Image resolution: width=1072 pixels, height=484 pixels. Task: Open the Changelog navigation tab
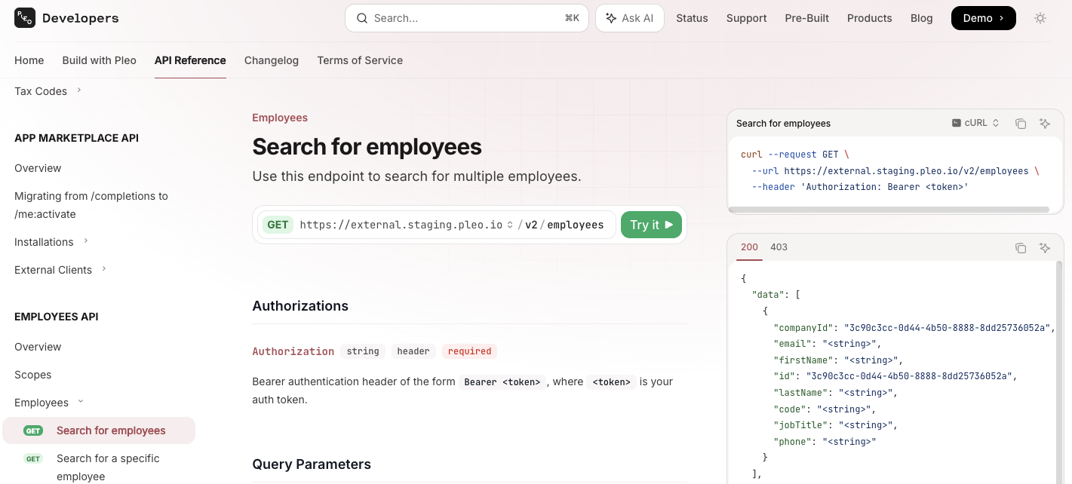click(x=272, y=60)
